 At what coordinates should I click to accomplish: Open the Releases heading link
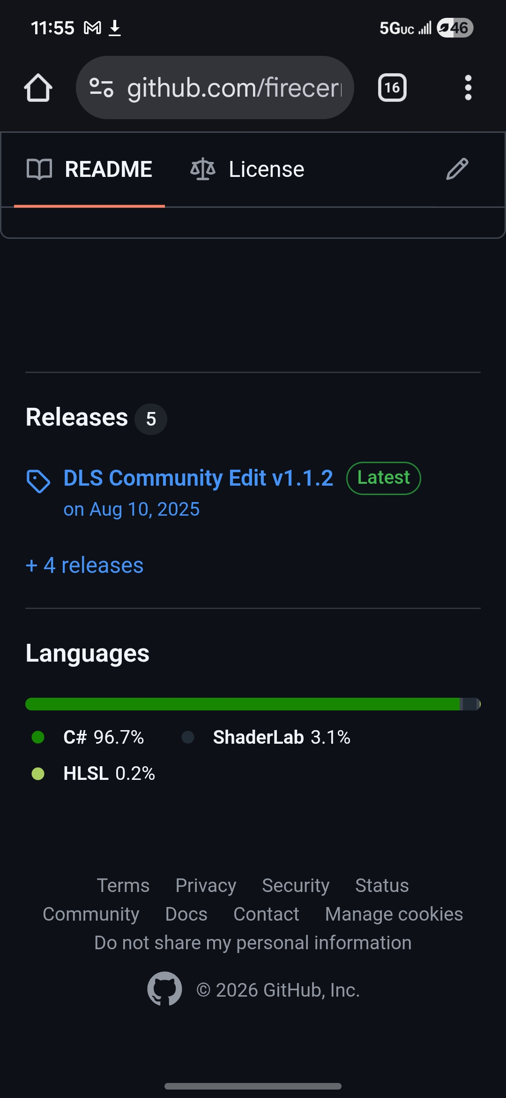[x=77, y=417]
